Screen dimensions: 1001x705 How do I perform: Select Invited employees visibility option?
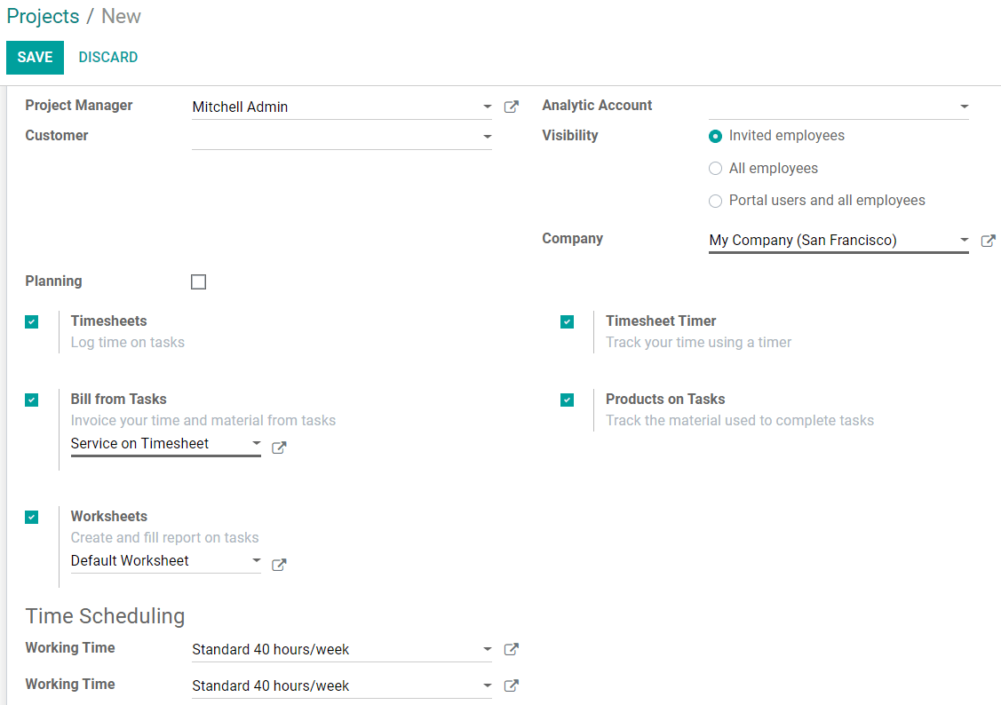click(x=715, y=136)
